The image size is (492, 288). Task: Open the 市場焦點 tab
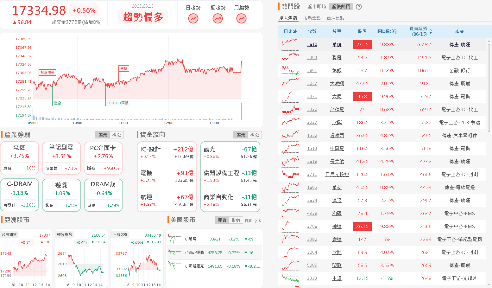pyautogui.click(x=312, y=18)
